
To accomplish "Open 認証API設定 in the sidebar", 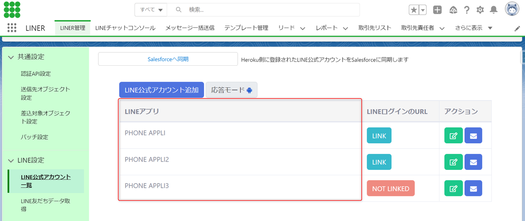I will pos(36,74).
